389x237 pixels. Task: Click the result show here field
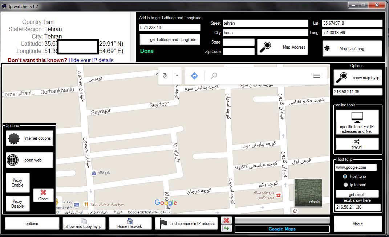click(x=358, y=207)
